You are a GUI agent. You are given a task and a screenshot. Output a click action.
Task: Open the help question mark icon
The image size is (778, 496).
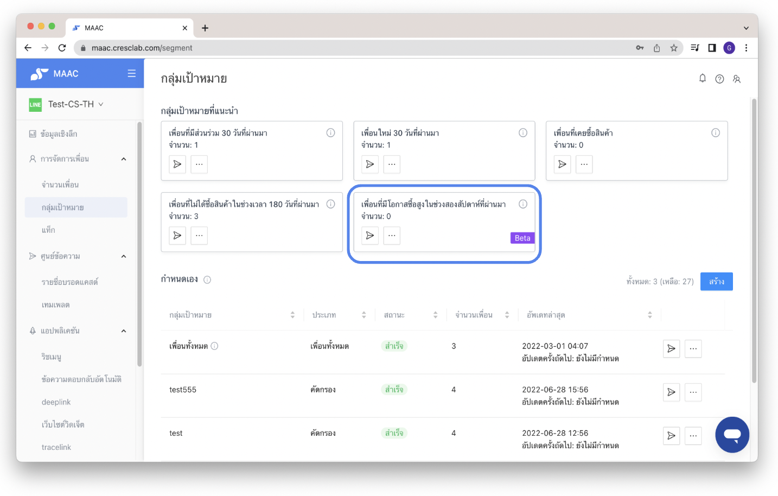[x=719, y=79]
